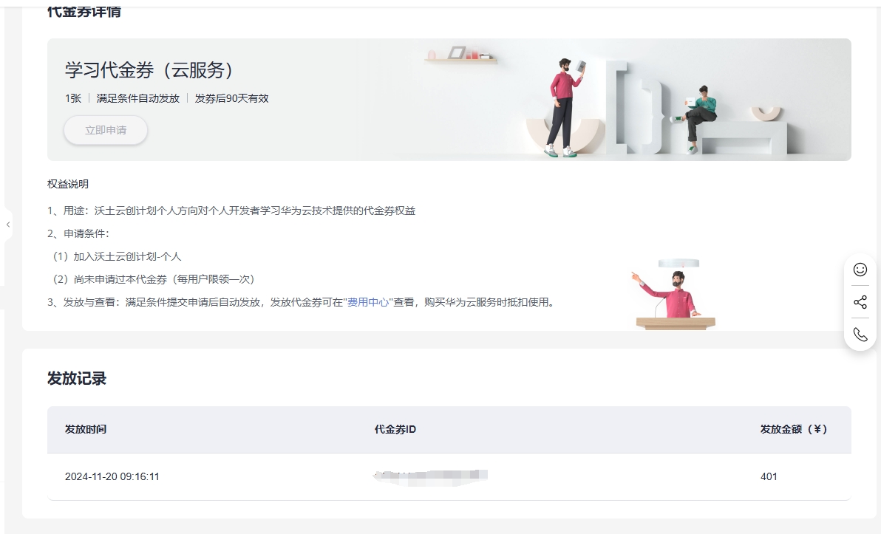Click the 尚未申请过本代金券 condition line
The image size is (881, 534).
(x=154, y=280)
